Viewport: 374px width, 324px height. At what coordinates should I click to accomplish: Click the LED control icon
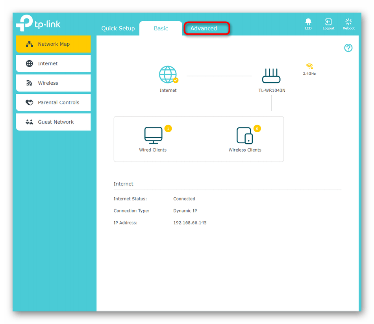coord(308,22)
